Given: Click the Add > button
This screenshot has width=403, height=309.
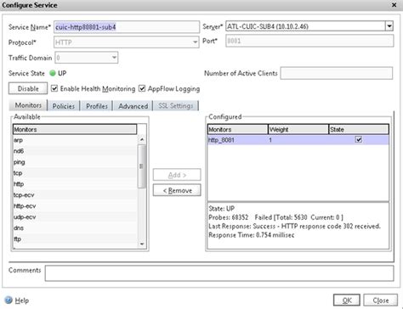Looking at the screenshot, I should [x=177, y=175].
